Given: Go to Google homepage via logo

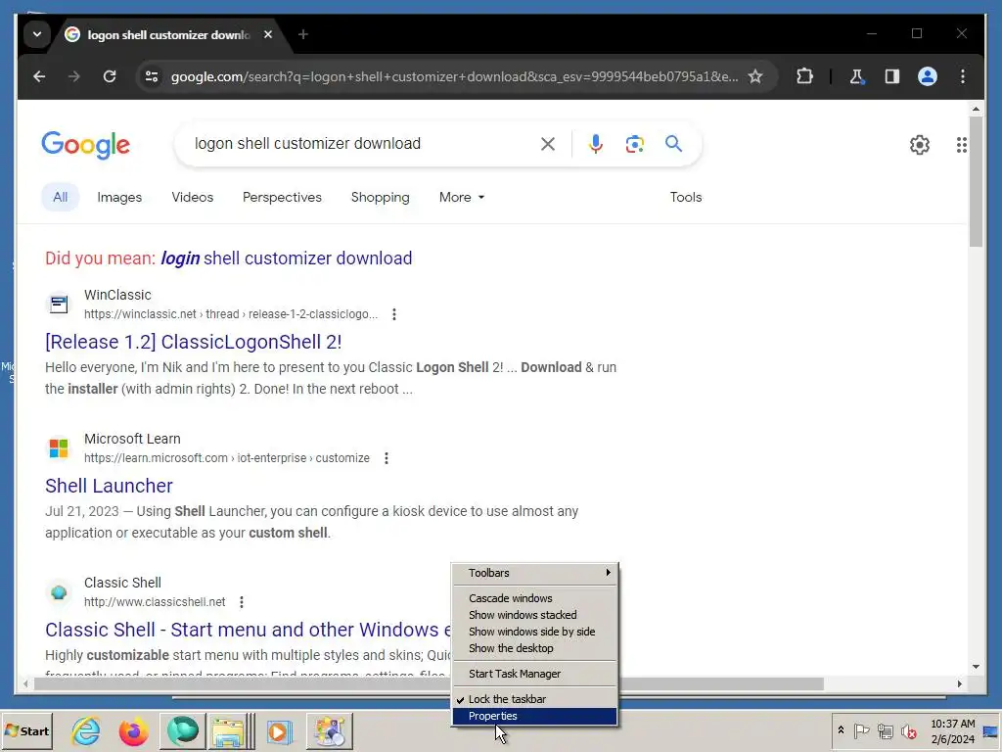Looking at the screenshot, I should click(x=86, y=145).
